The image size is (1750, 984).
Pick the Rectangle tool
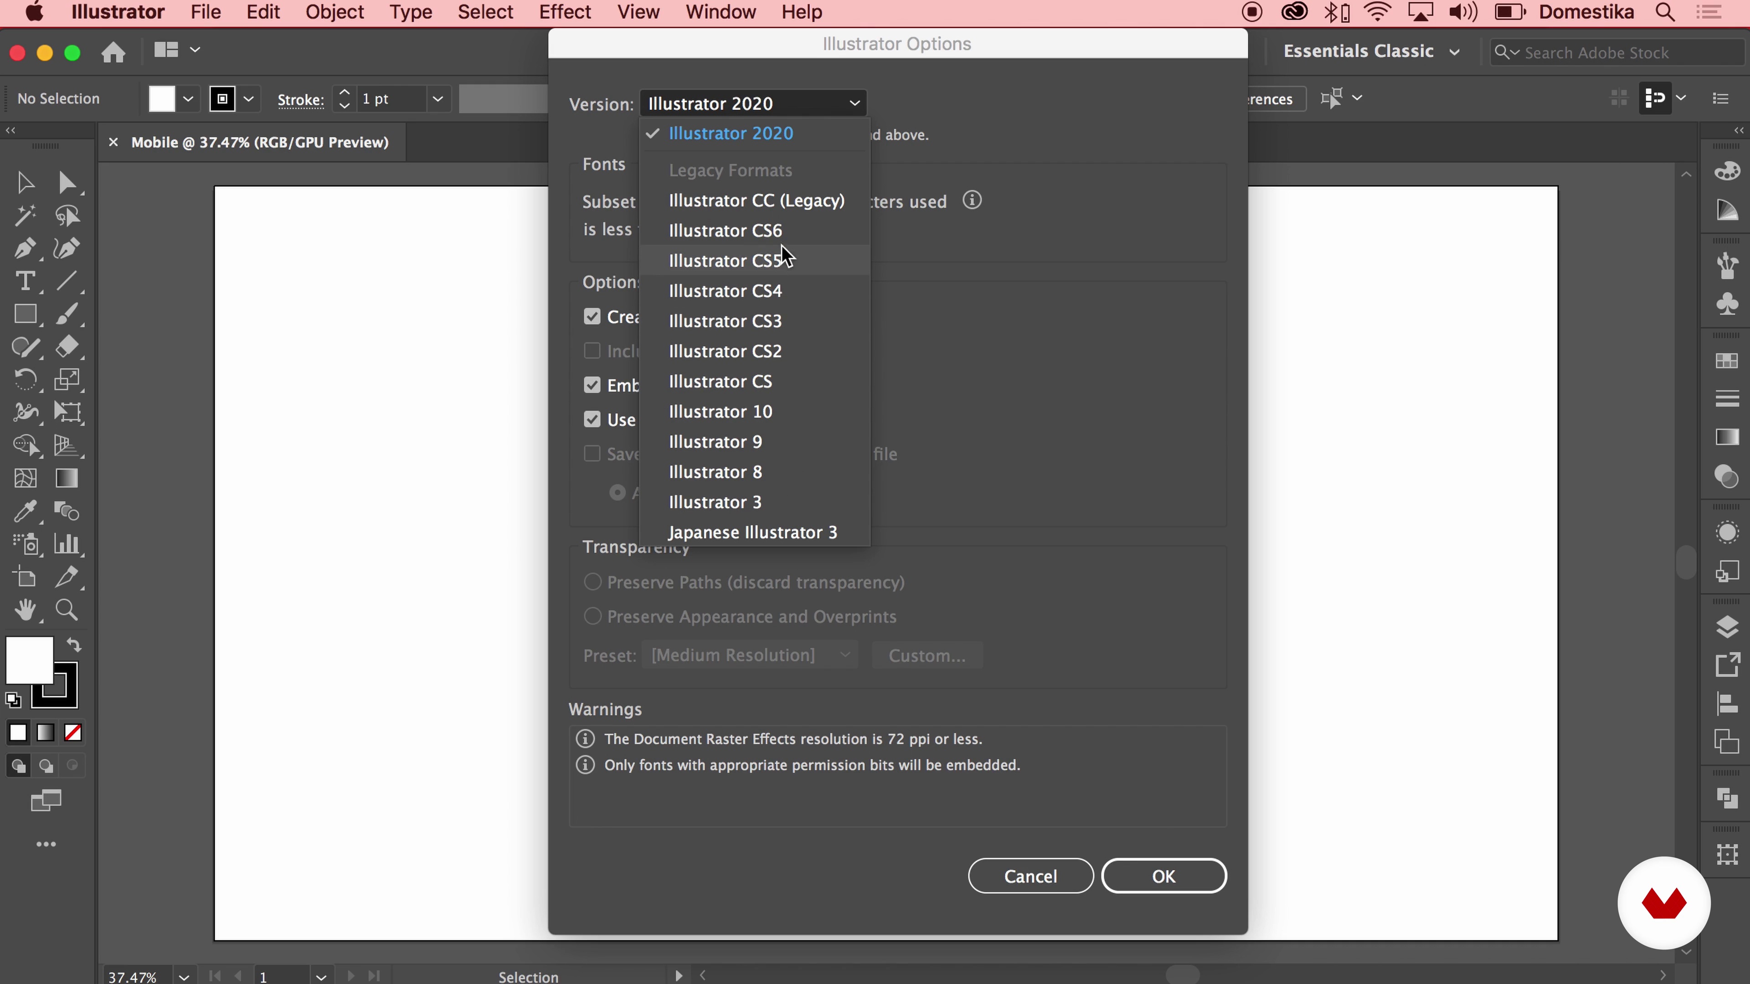click(25, 314)
